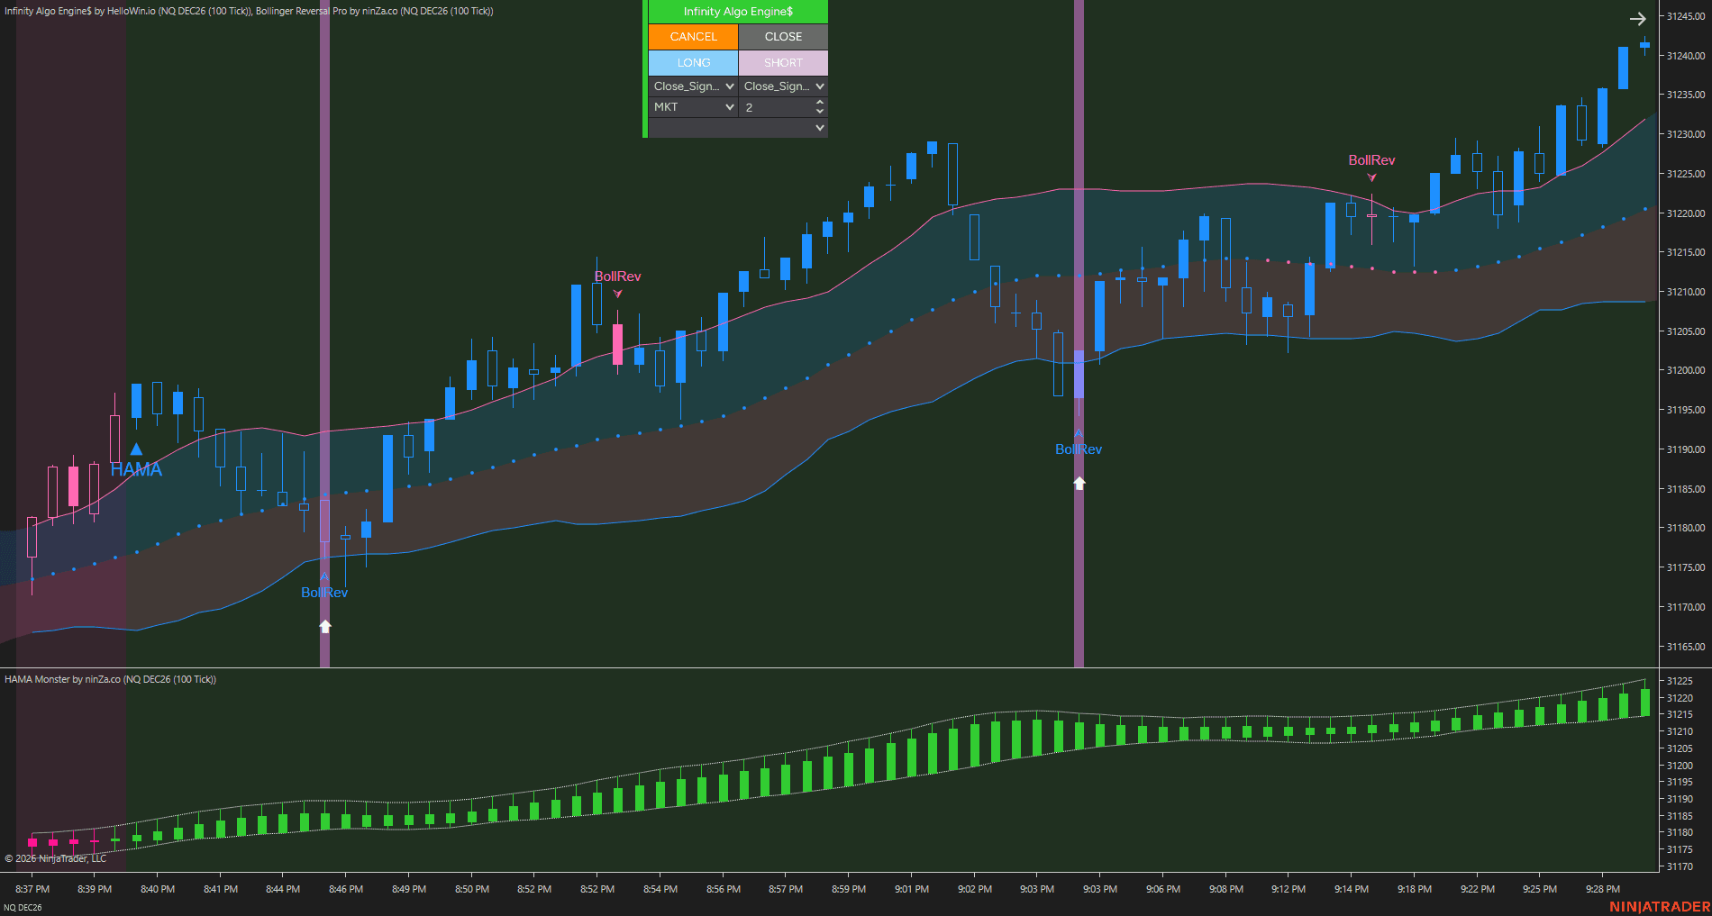Click the blue BollRev label near 9:03 PM

[1079, 449]
